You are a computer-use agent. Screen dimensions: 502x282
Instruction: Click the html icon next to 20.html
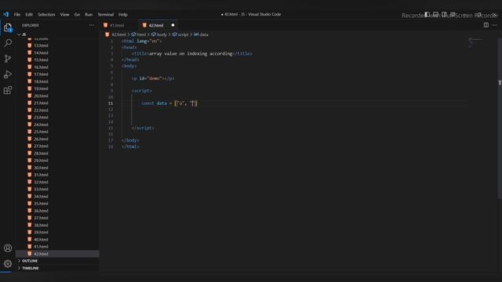30,96
